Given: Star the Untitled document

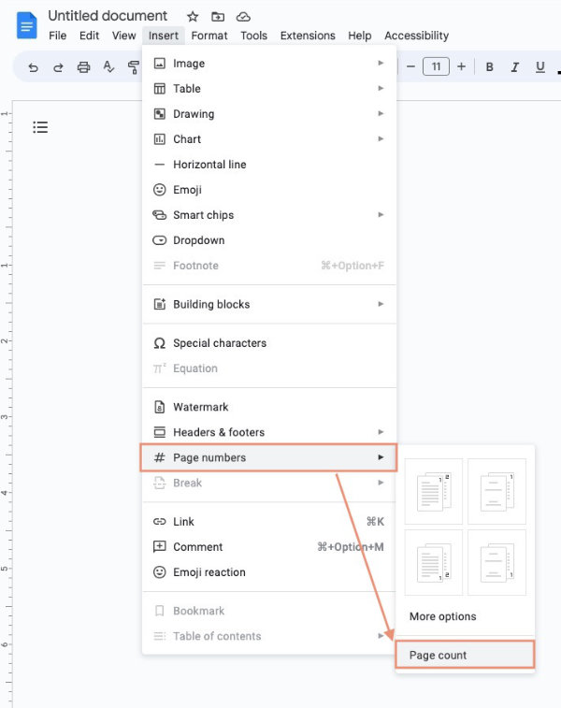Looking at the screenshot, I should [x=193, y=17].
